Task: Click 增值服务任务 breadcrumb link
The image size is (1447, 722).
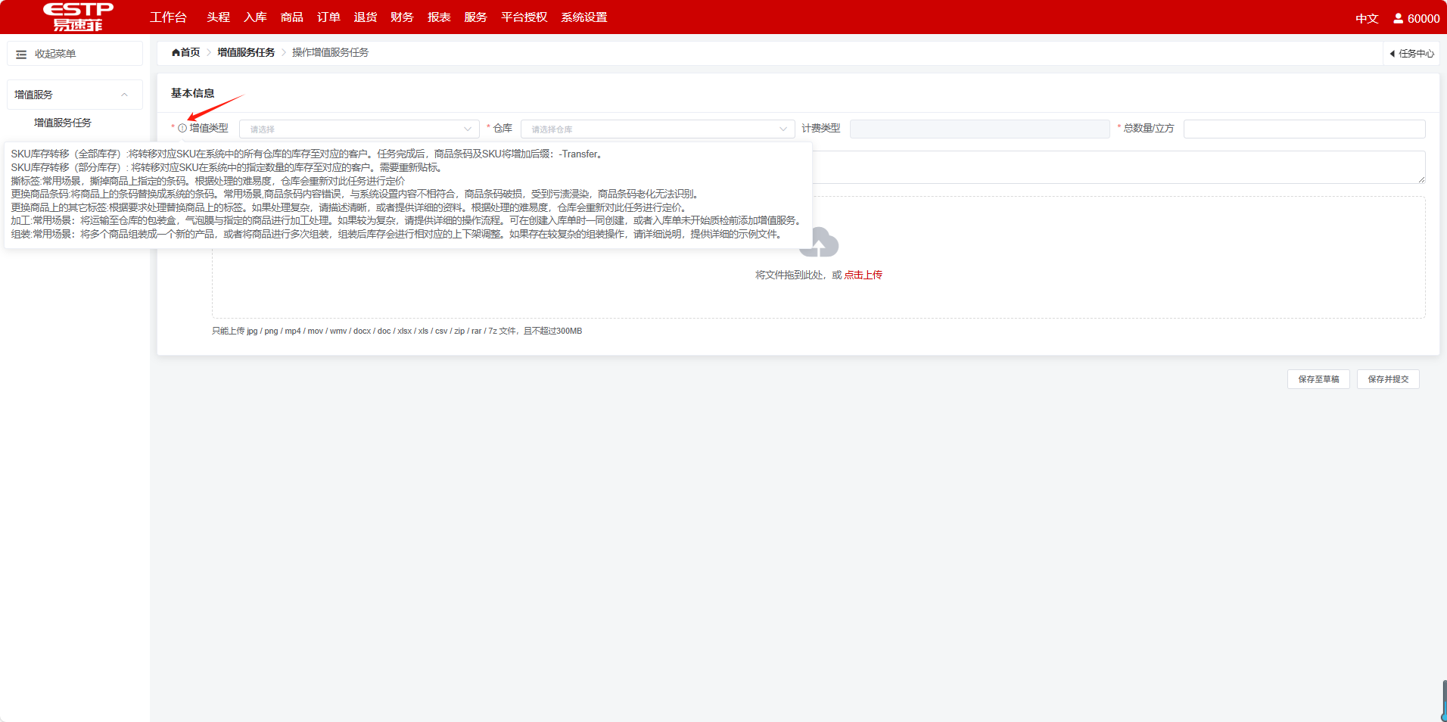Action: [x=246, y=53]
